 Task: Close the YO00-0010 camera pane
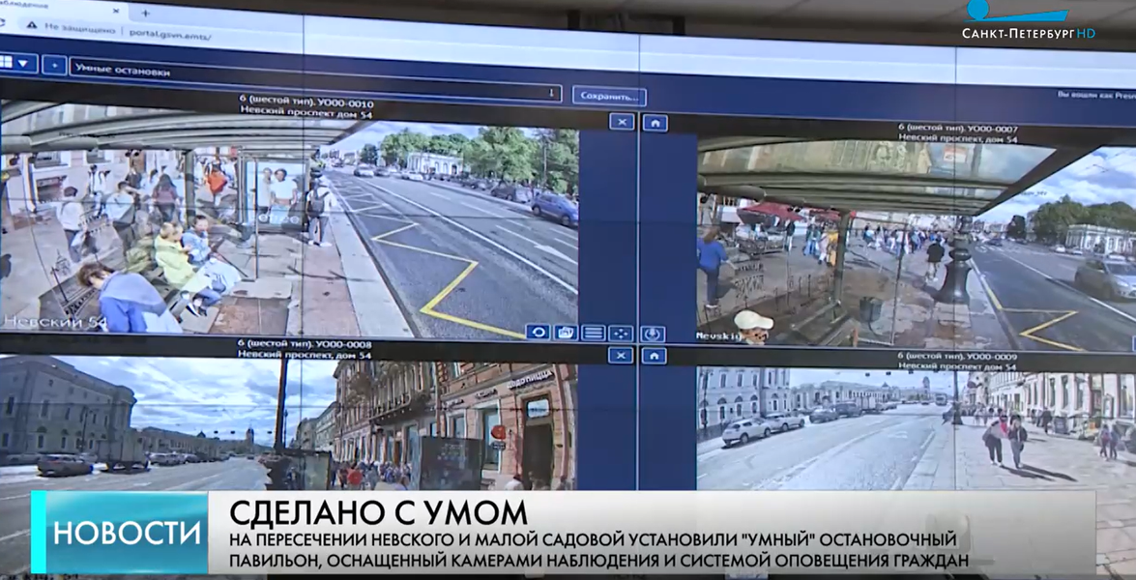(x=621, y=122)
